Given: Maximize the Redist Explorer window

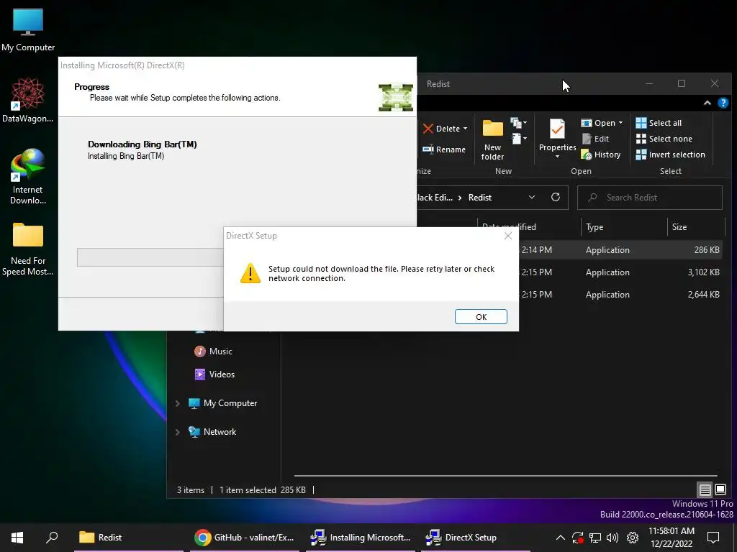Looking at the screenshot, I should click(x=682, y=83).
